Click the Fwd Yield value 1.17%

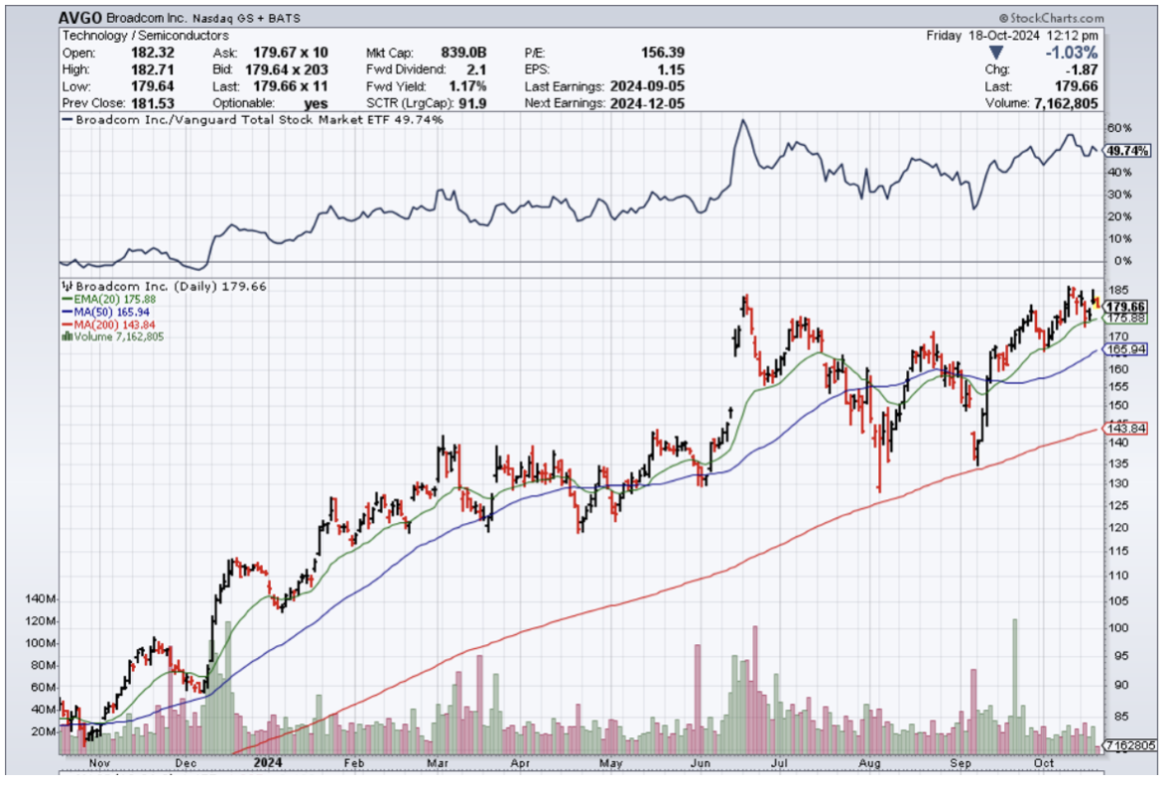(x=467, y=86)
